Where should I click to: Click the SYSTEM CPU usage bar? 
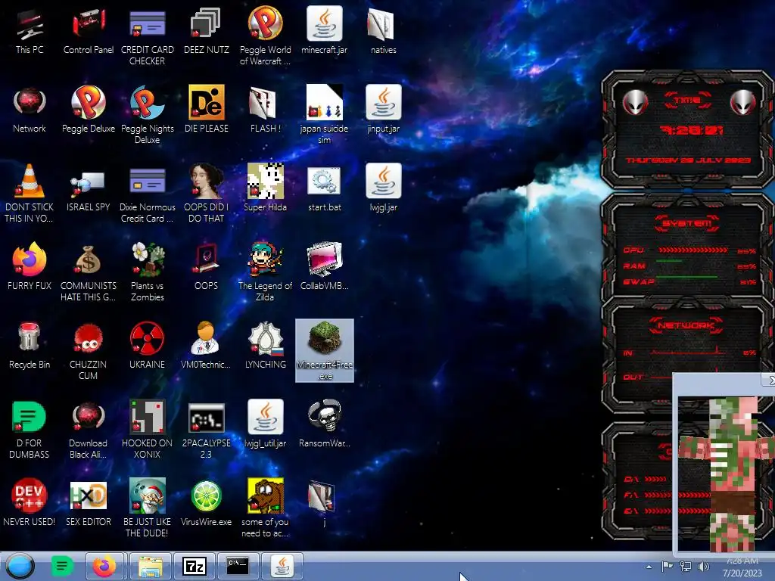693,250
